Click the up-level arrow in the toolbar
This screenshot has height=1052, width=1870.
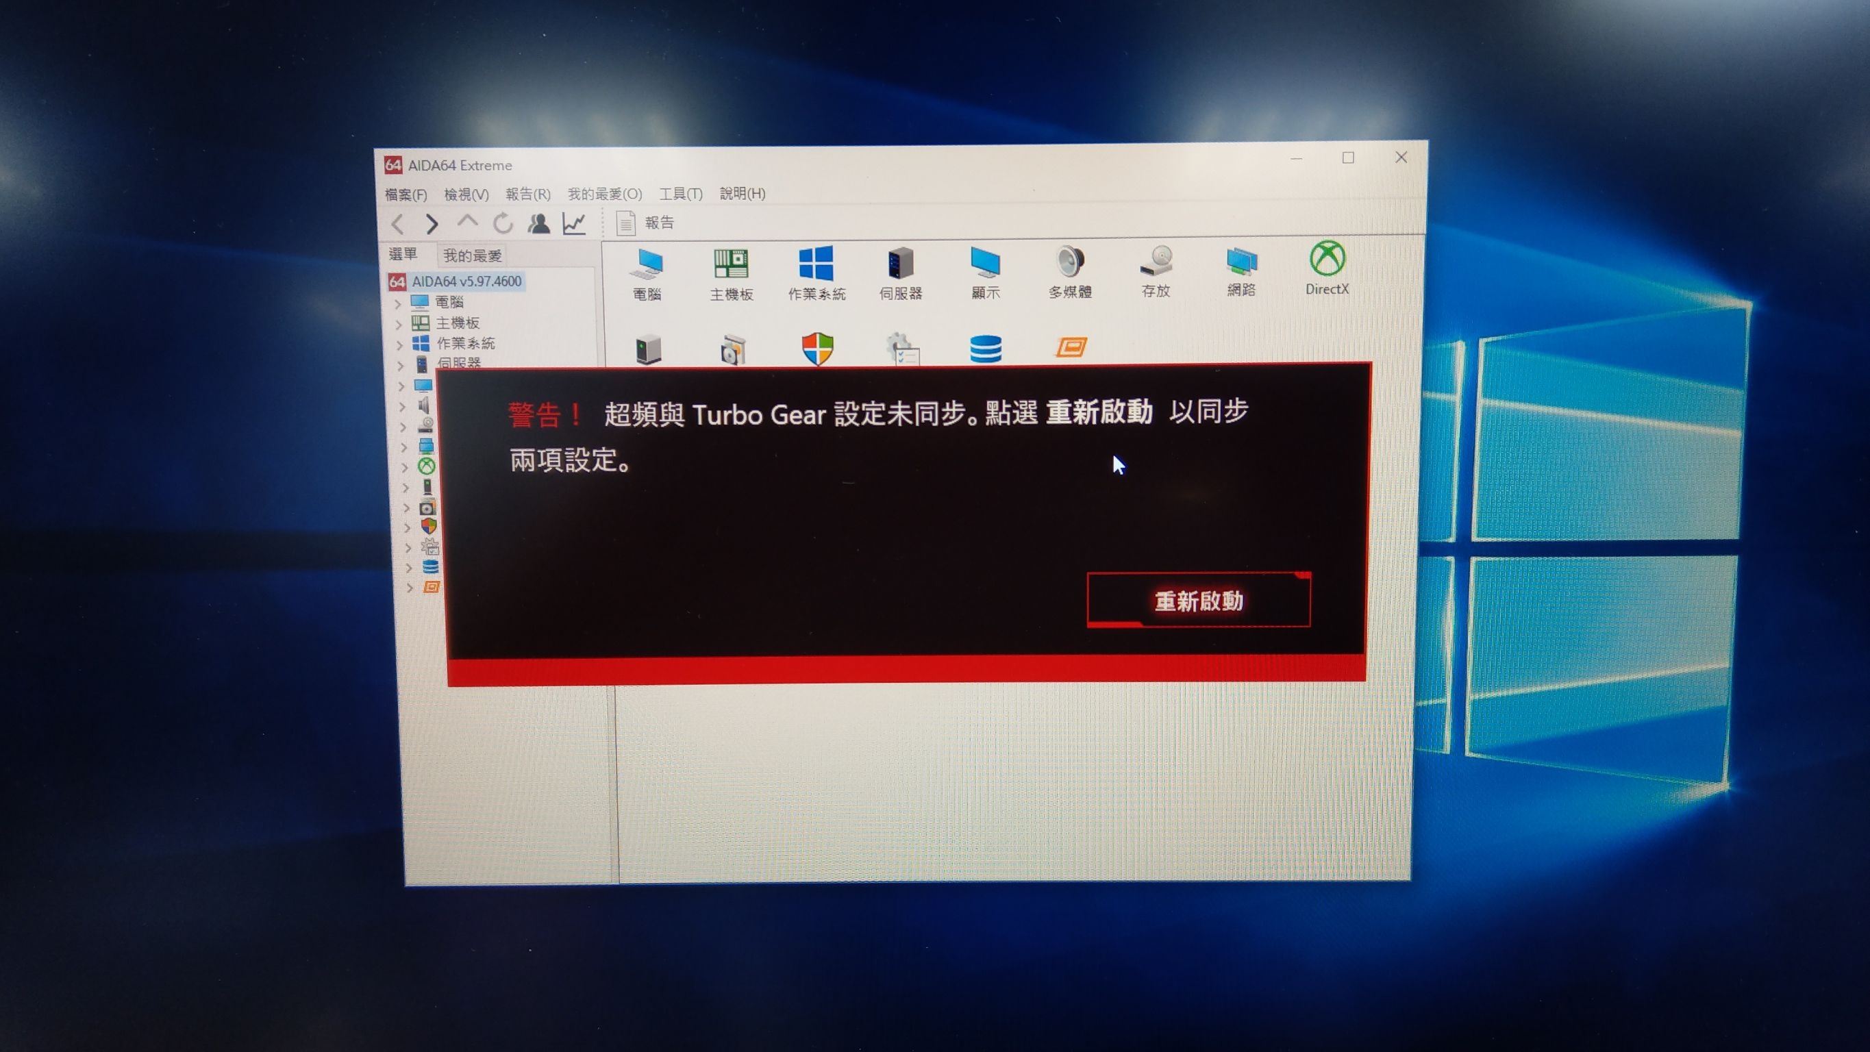(467, 221)
